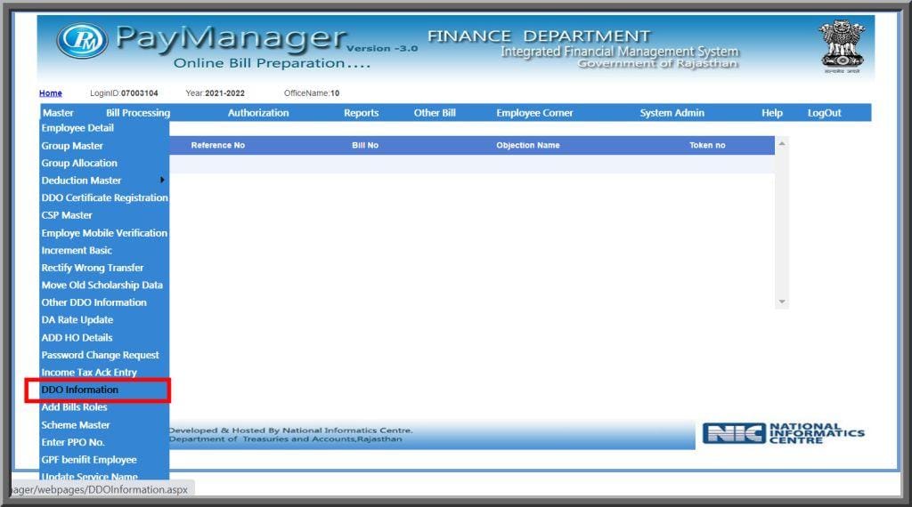Select Password Change Request entry
This screenshot has height=507, width=912.
(x=100, y=355)
